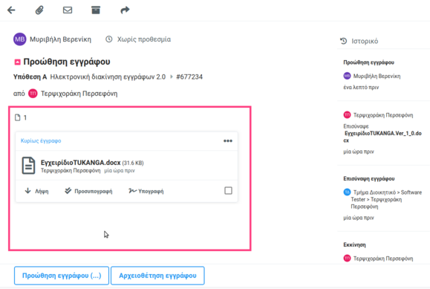The width and height of the screenshot is (430, 289).
Task: Click the ΤΠ avatar next to από
Action: [x=33, y=94]
